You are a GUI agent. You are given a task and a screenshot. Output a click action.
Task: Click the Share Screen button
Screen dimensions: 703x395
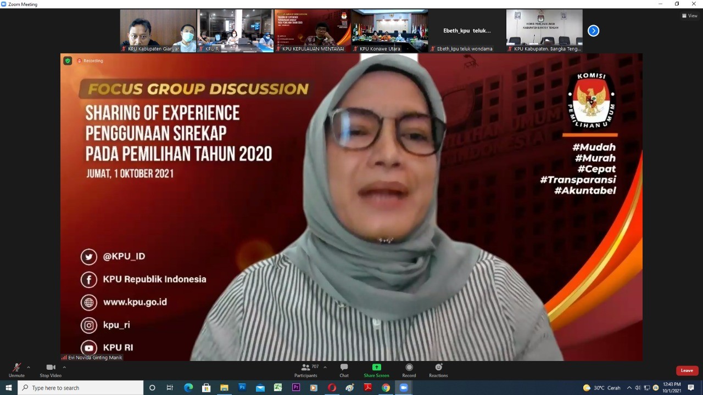376,370
